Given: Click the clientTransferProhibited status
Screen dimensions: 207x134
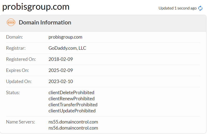Looking at the screenshot, I should coord(73,105).
